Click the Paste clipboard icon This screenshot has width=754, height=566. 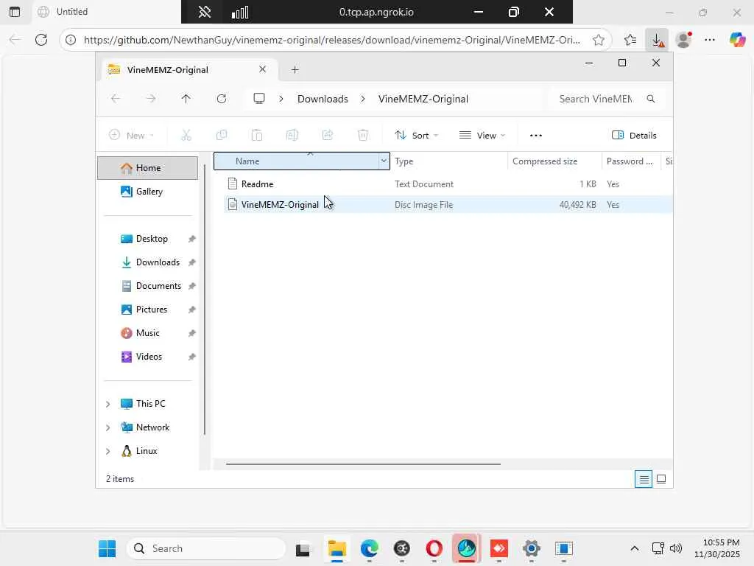click(257, 136)
